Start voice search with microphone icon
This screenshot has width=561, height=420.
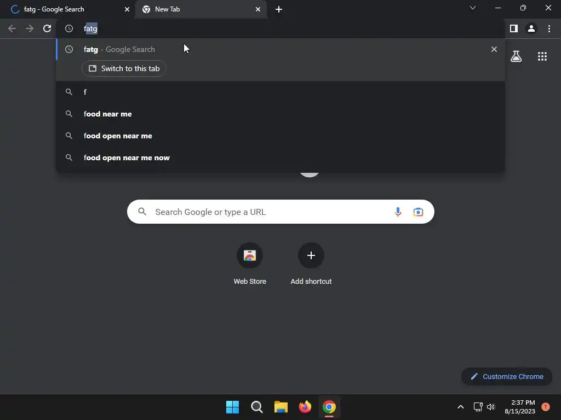click(398, 212)
